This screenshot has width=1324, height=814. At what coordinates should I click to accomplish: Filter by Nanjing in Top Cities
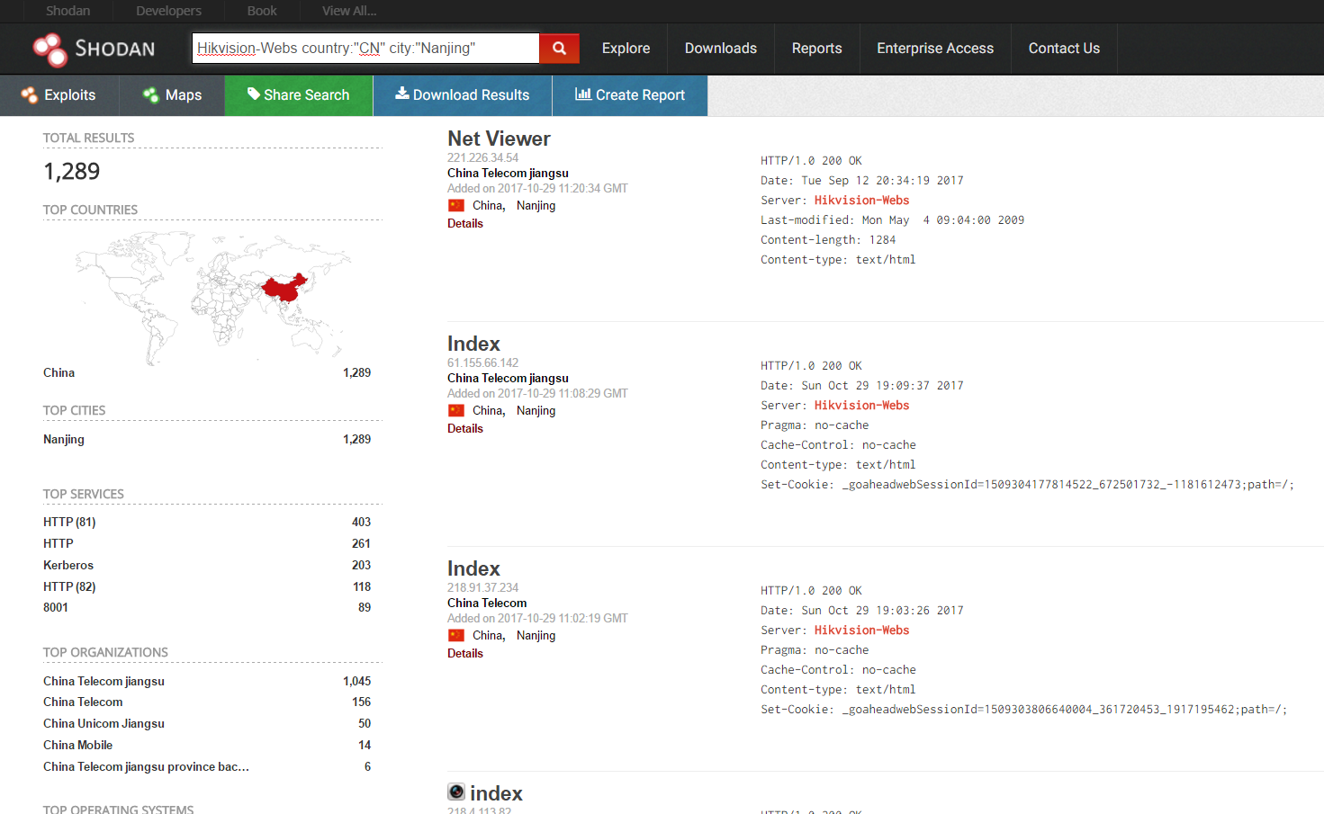click(64, 439)
